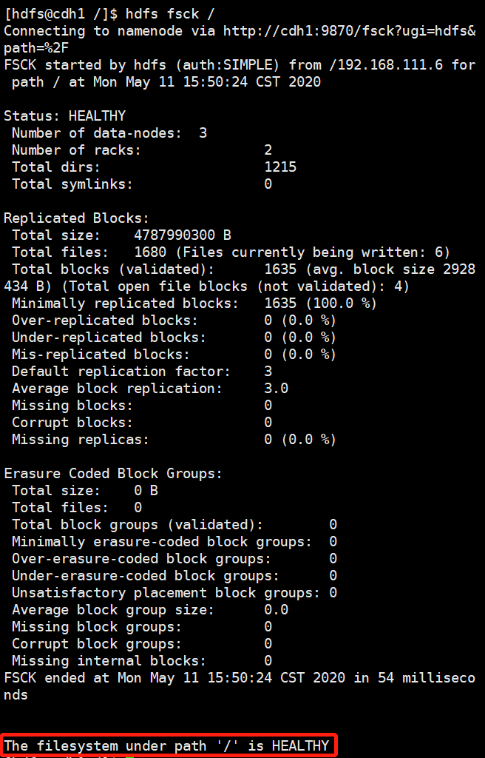The image size is (485, 758).
Task: Click the 'Minimally erasure-coded block groups:' line
Action: point(174,541)
